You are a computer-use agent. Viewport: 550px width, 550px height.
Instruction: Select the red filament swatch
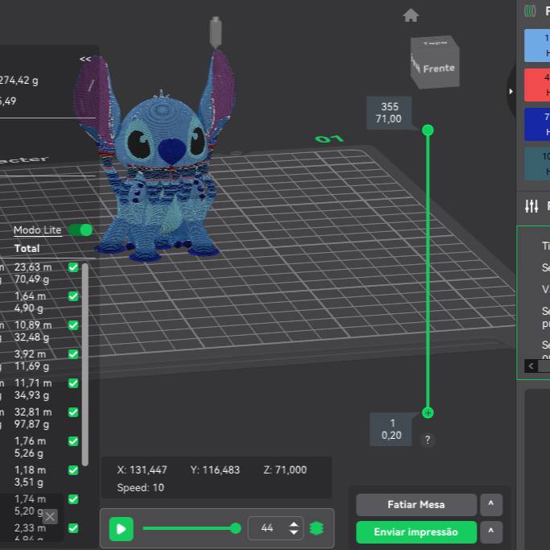coord(537,85)
